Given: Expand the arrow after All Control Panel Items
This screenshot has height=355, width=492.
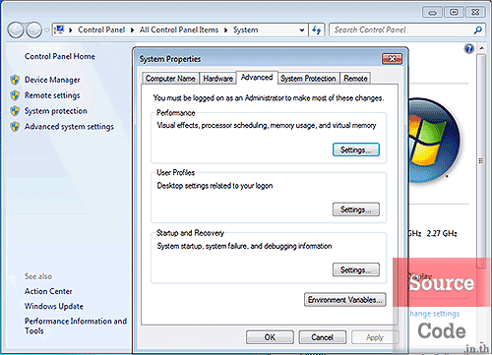Looking at the screenshot, I should [x=226, y=30].
